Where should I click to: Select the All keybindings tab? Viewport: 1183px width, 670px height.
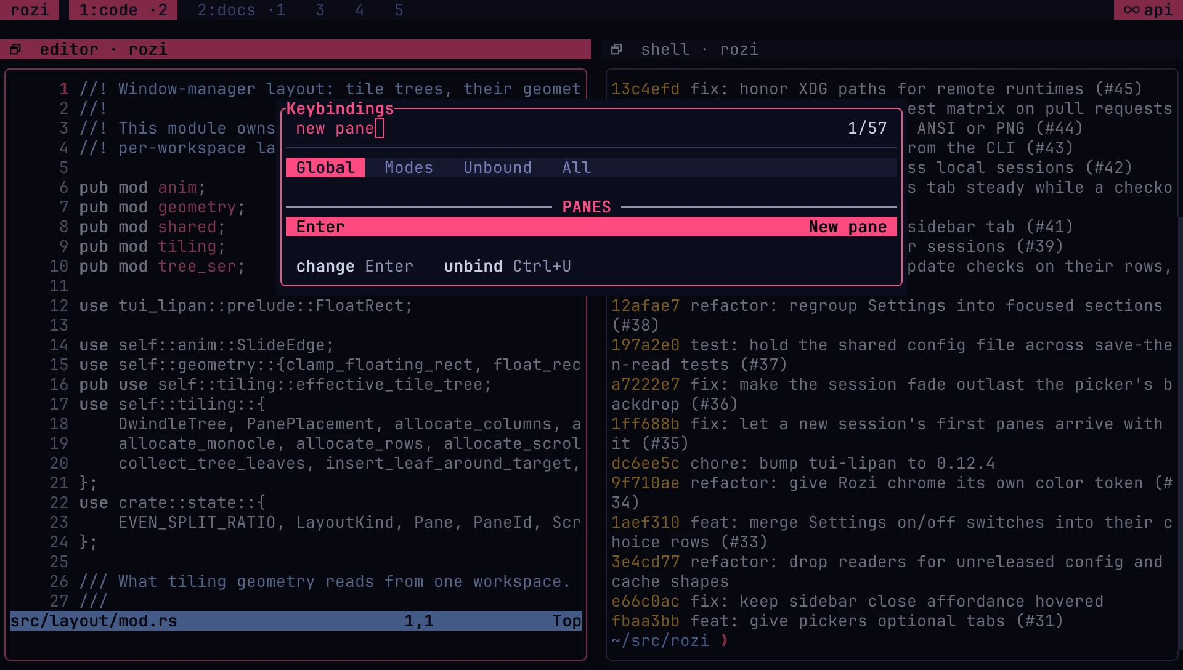pos(576,167)
